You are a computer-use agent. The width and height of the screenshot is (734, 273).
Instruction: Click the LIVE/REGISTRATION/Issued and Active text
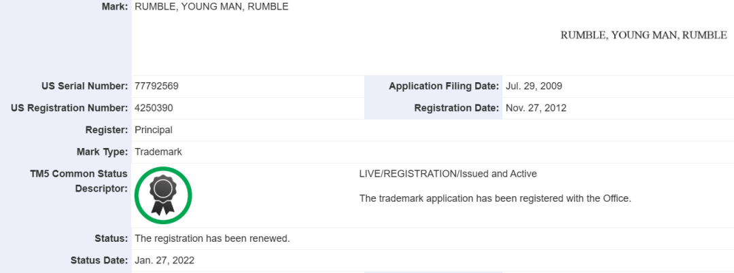[448, 174]
